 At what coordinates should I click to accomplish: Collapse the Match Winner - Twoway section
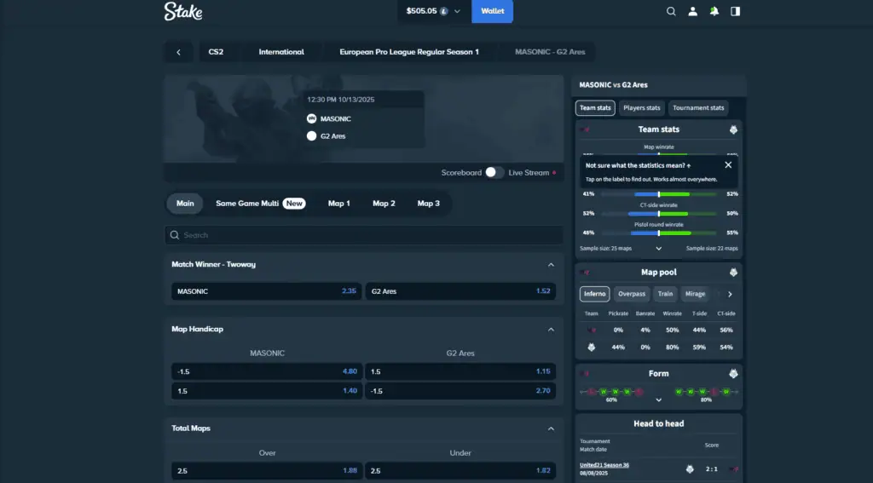[x=551, y=265]
